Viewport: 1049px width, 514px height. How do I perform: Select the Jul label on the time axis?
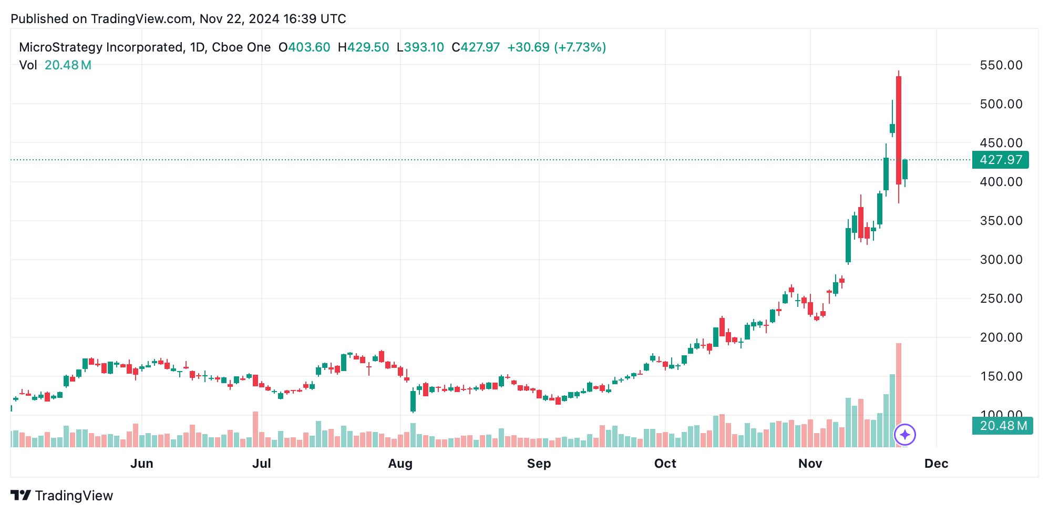[x=262, y=464]
